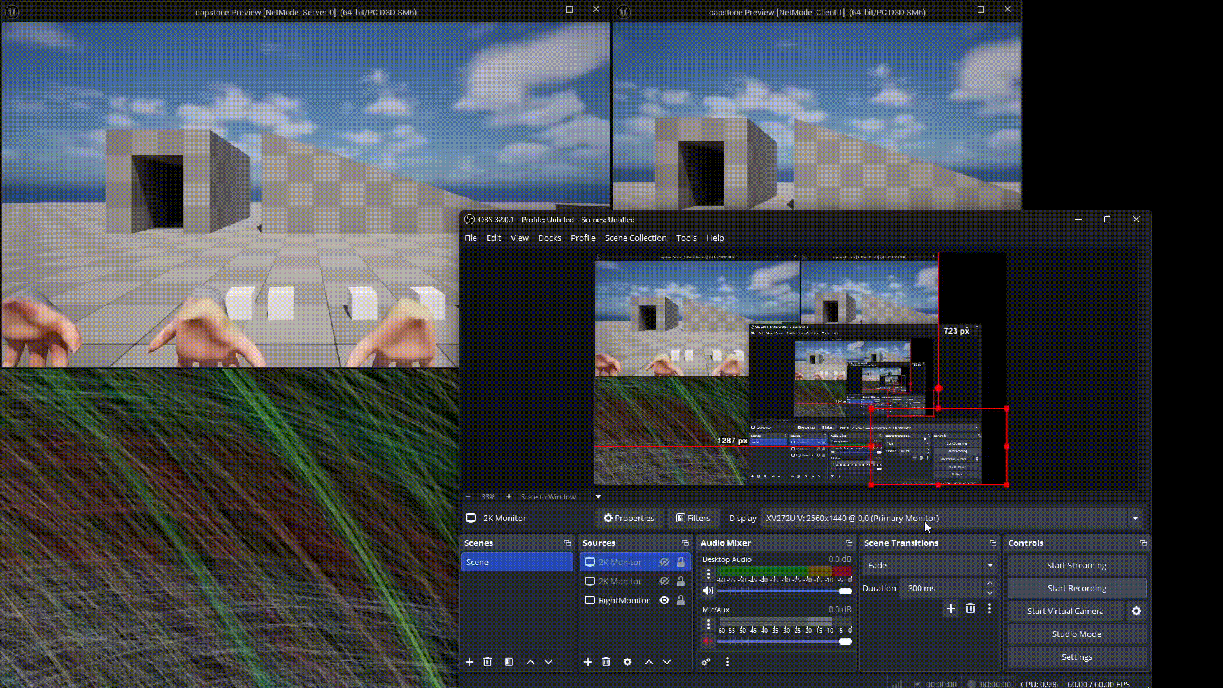This screenshot has width=1223, height=688.
Task: Toggle lock on RightMonitor source
Action: 681,600
